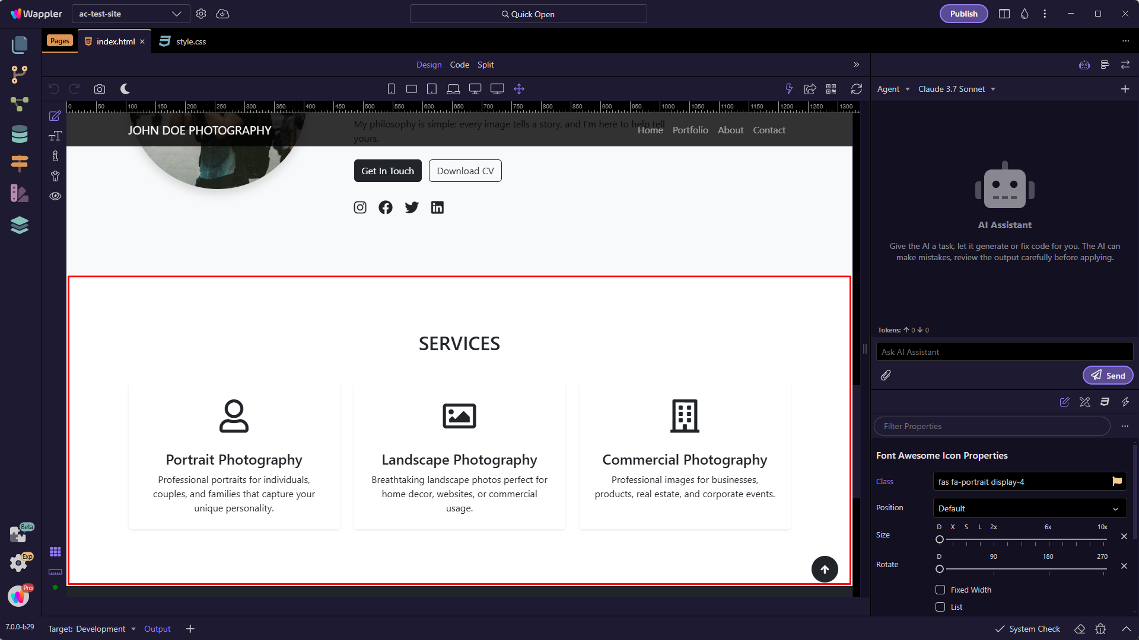Select the desktop monitor viewport icon
Viewport: 1139px width, 640px height.
(x=475, y=89)
